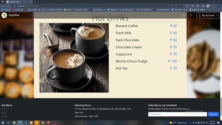Open the home icon in site navbar

click(x=183, y=15)
